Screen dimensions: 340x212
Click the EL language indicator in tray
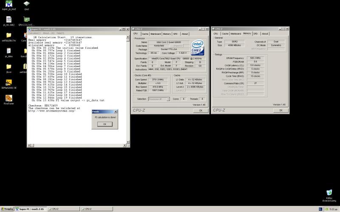[320, 209]
